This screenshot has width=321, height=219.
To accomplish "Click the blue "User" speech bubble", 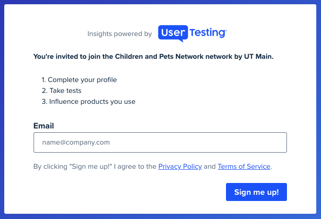I will click(x=173, y=33).
